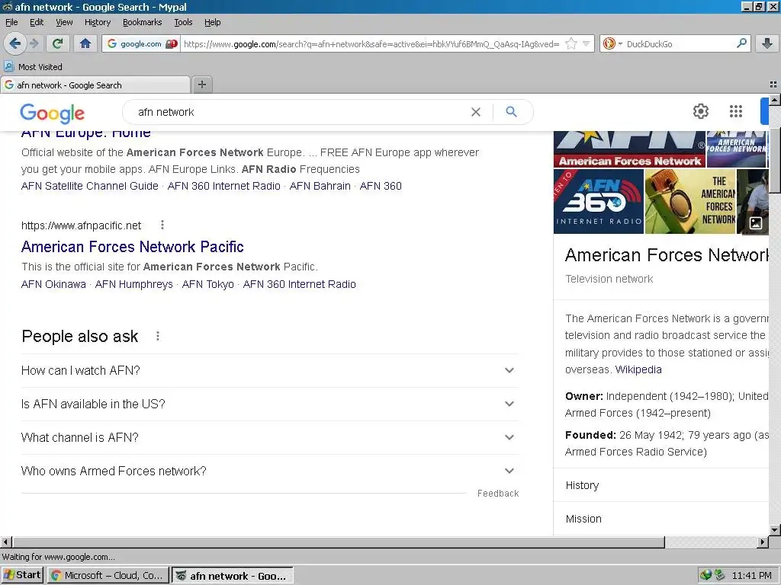Click the afn network taskbar item
The width and height of the screenshot is (781, 585).
pos(232,575)
